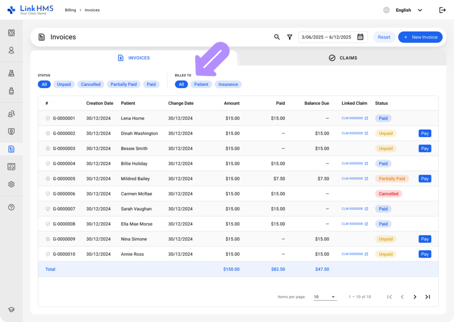Click the Partially Paid status badge

392,179
